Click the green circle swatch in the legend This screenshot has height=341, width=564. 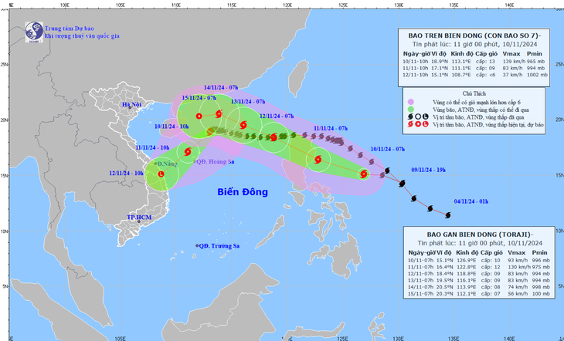tap(410, 109)
